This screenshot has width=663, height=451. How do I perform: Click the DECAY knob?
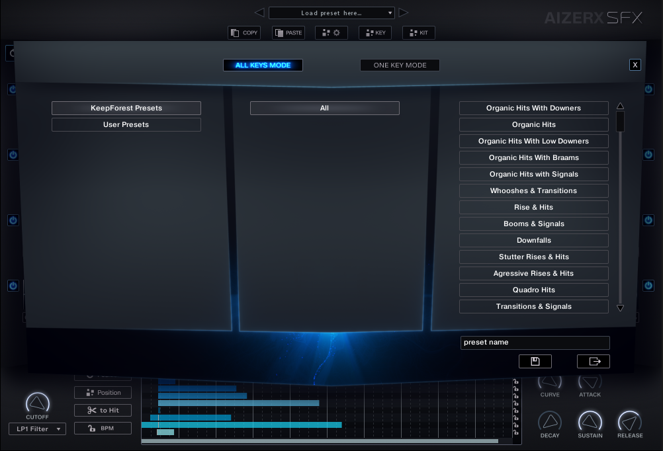click(x=550, y=422)
